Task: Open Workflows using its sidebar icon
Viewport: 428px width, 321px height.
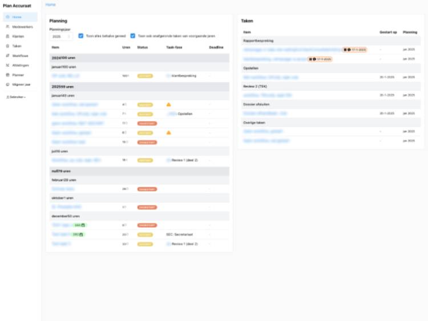Action: click(7, 55)
